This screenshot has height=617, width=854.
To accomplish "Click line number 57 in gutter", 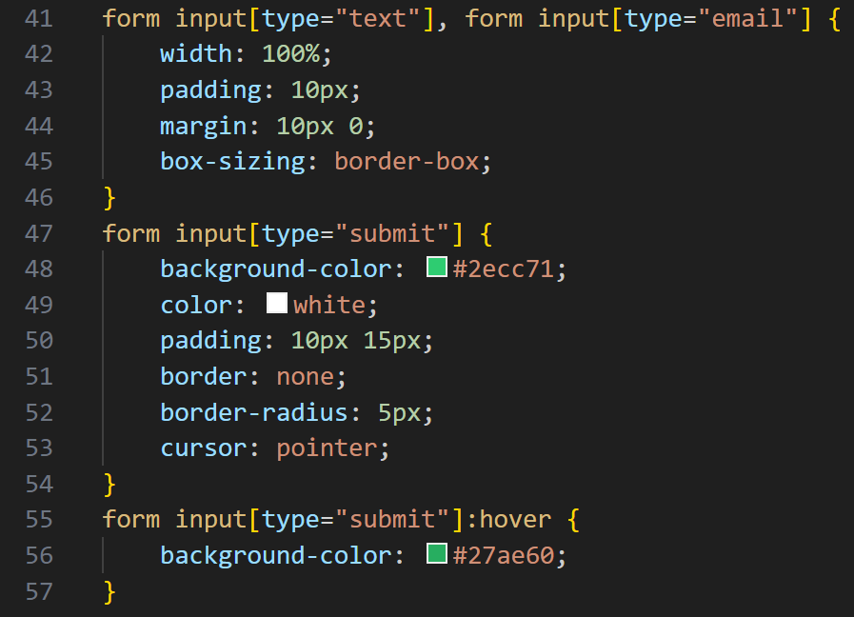I will click(37, 591).
